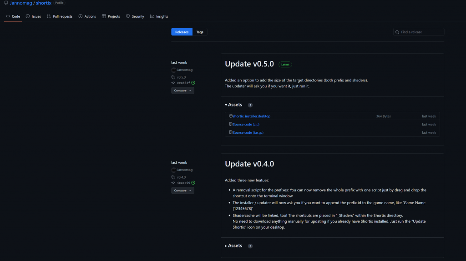
Task: Expand the Assets section of v0.4.0
Action: click(233, 246)
